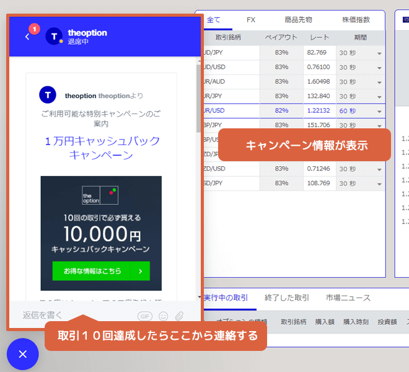Image resolution: width=409 pixels, height=372 pixels.
Task: Click the お得な情報はこちら green button
Action: tap(101, 271)
